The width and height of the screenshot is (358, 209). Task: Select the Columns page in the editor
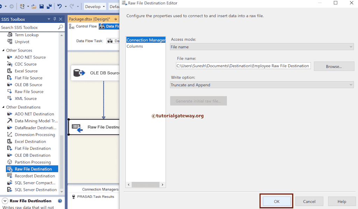[135, 46]
